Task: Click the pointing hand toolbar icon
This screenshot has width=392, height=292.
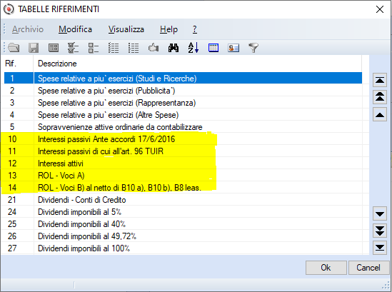Action: (154, 48)
